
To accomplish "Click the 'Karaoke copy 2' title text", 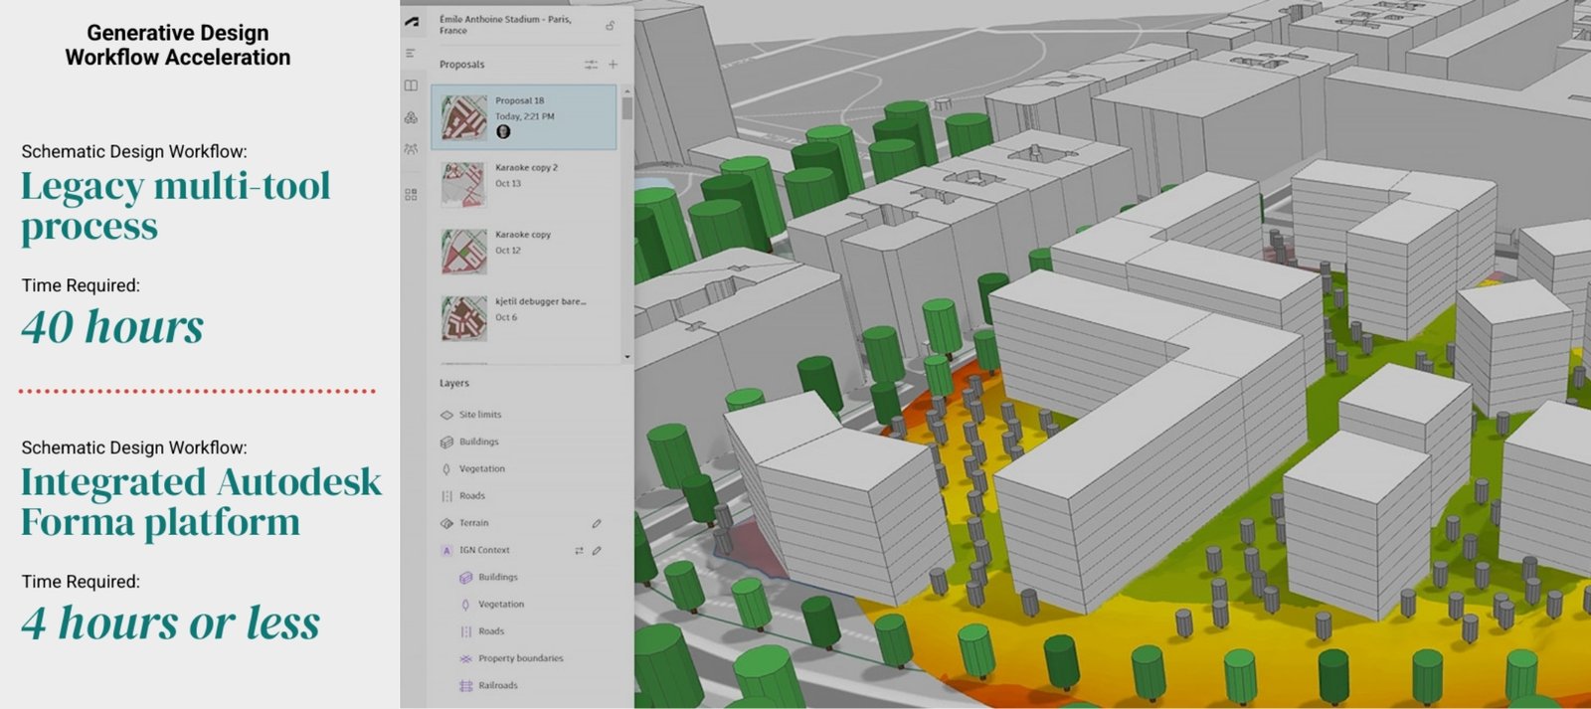I will [x=527, y=168].
